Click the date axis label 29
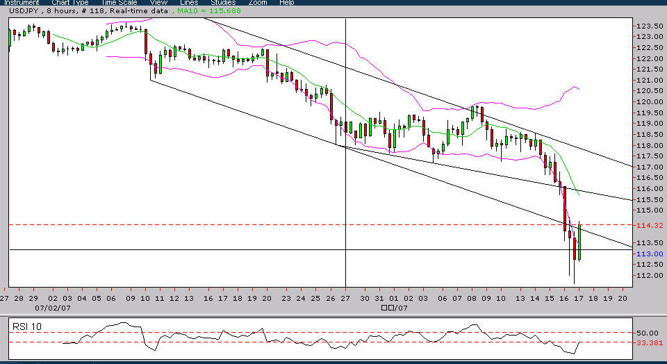 (33, 299)
